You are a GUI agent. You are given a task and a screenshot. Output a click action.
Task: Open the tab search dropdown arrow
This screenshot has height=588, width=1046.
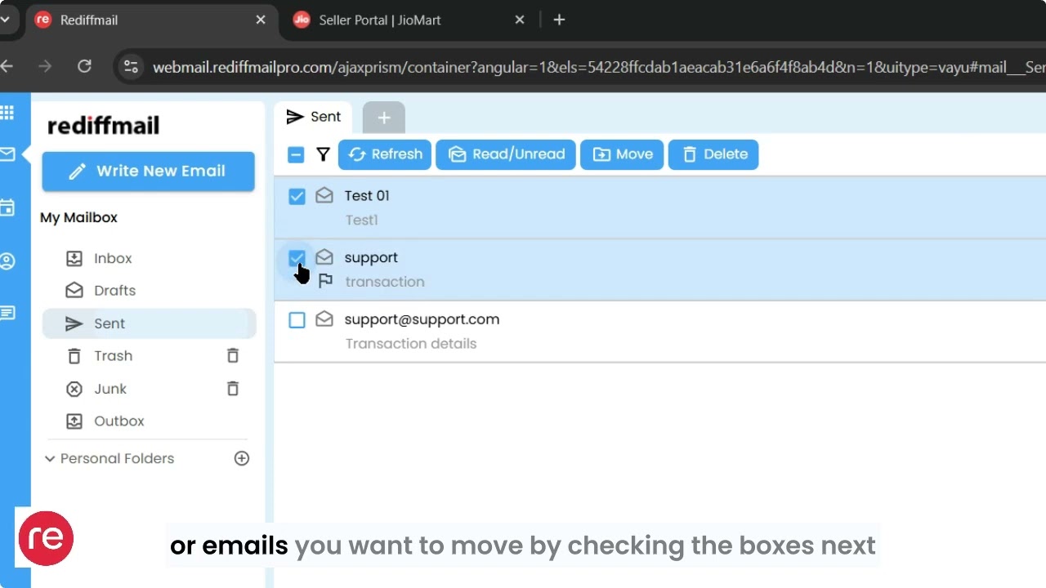7,20
